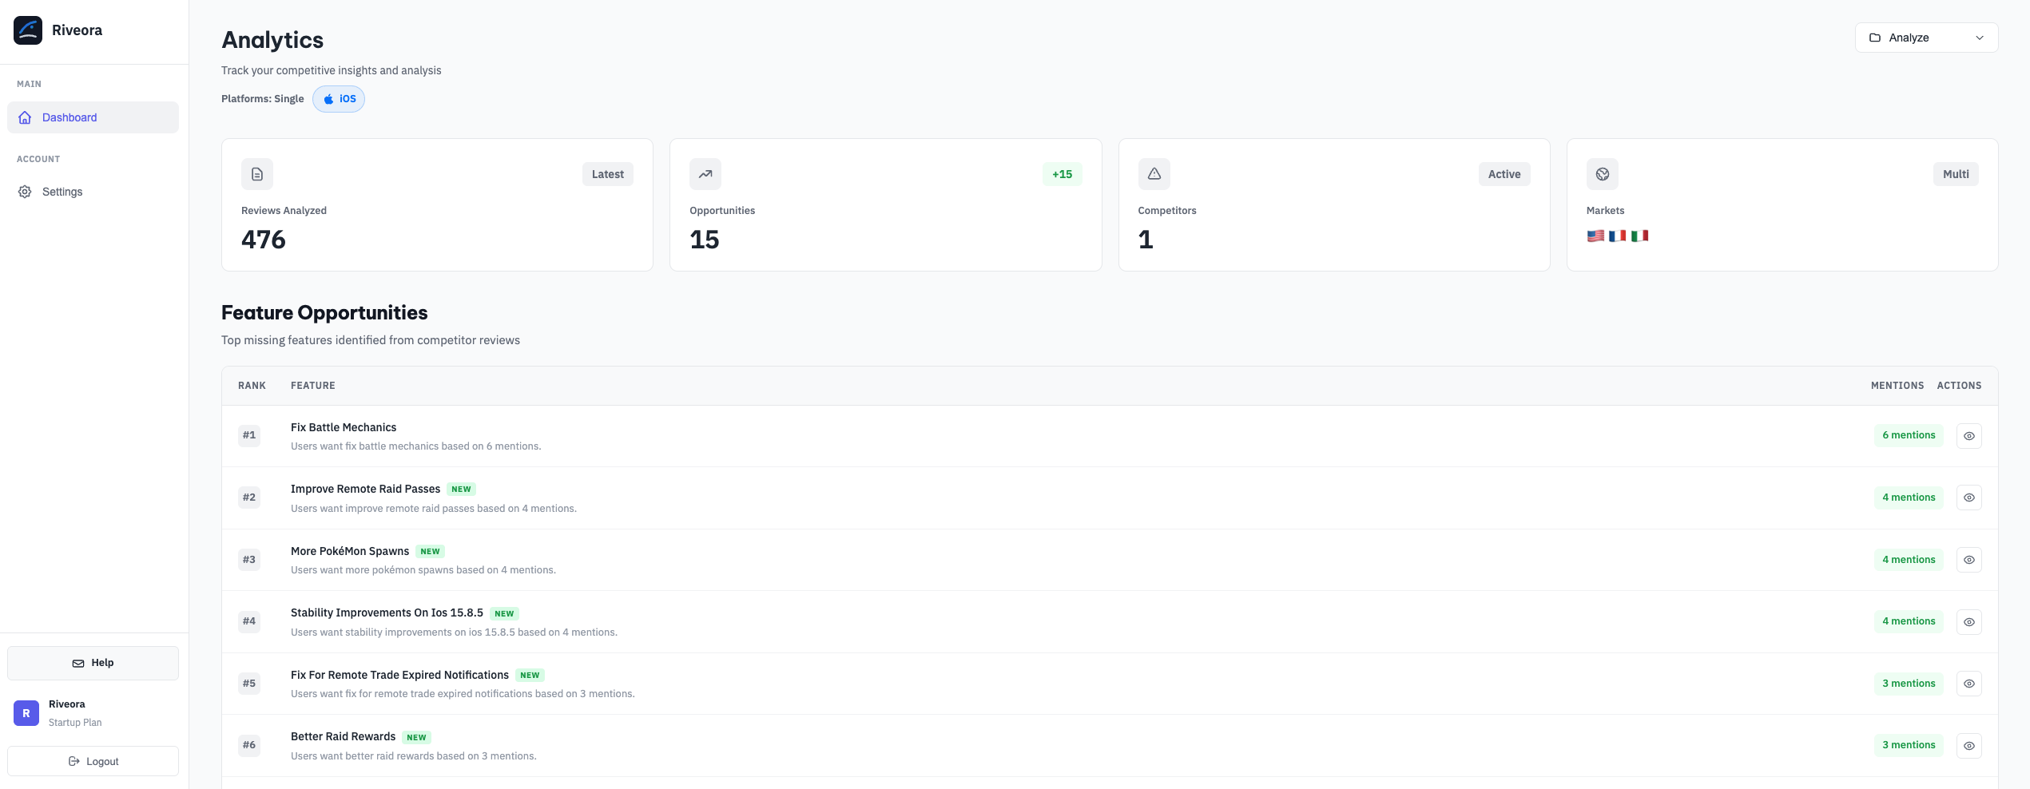Go to Settings under Account section
This screenshot has height=789, width=2030.
coord(62,192)
